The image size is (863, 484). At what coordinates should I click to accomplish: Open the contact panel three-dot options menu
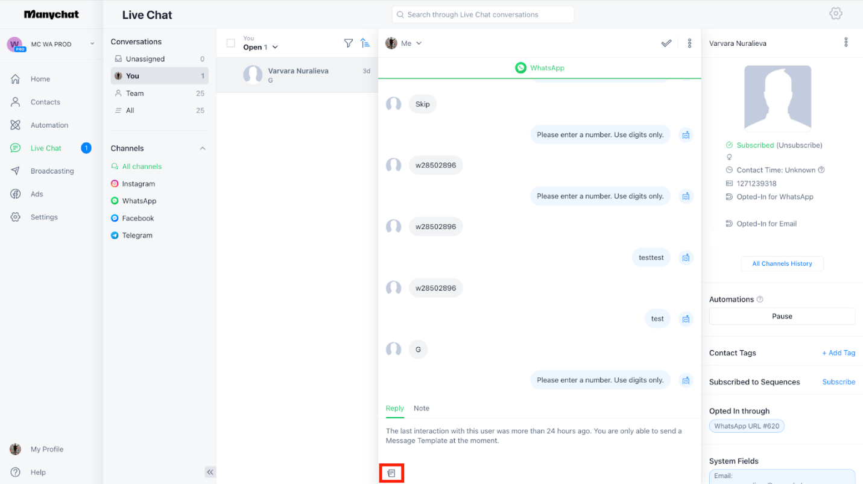846,42
